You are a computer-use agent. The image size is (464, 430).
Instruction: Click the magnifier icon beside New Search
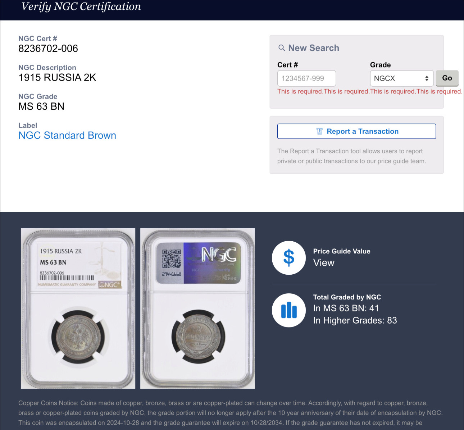click(x=282, y=48)
